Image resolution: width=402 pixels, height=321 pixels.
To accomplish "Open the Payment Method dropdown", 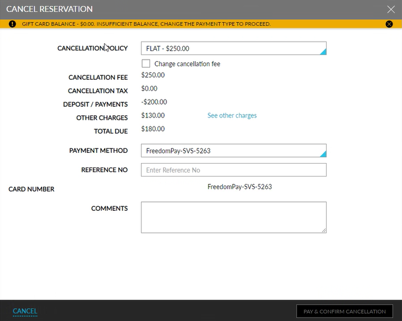I will pyautogui.click(x=233, y=151).
